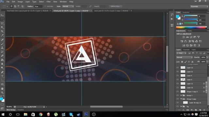Select the Magic Wand tool
This screenshot has width=209, height=117.
point(2,27)
